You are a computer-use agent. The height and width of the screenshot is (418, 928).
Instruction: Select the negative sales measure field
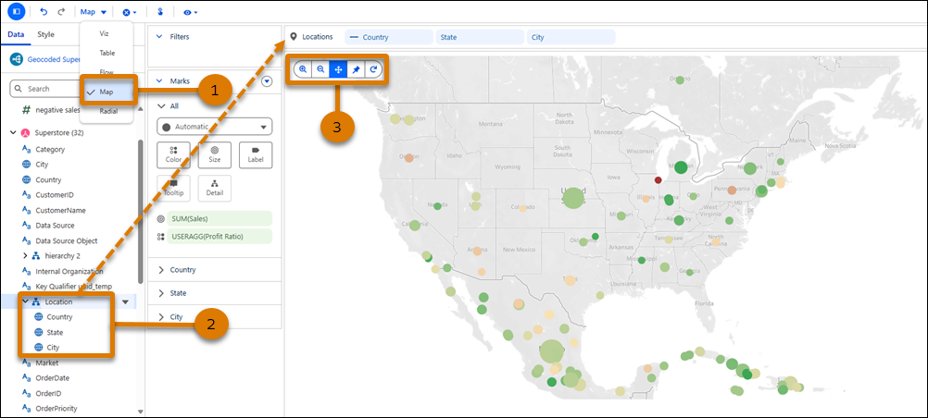pyautogui.click(x=56, y=110)
